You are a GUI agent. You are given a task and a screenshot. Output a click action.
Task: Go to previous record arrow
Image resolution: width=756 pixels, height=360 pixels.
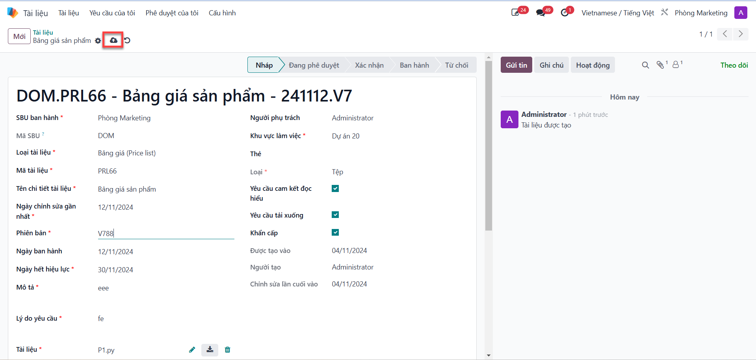point(725,34)
